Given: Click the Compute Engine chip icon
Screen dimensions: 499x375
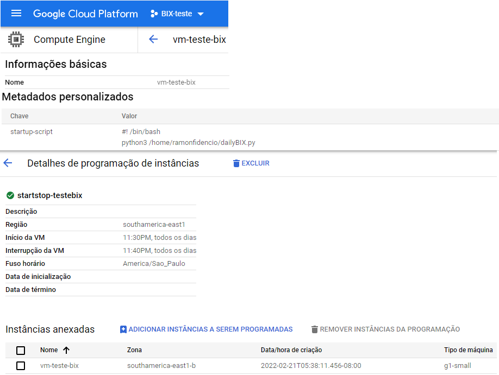Looking at the screenshot, I should click(16, 40).
